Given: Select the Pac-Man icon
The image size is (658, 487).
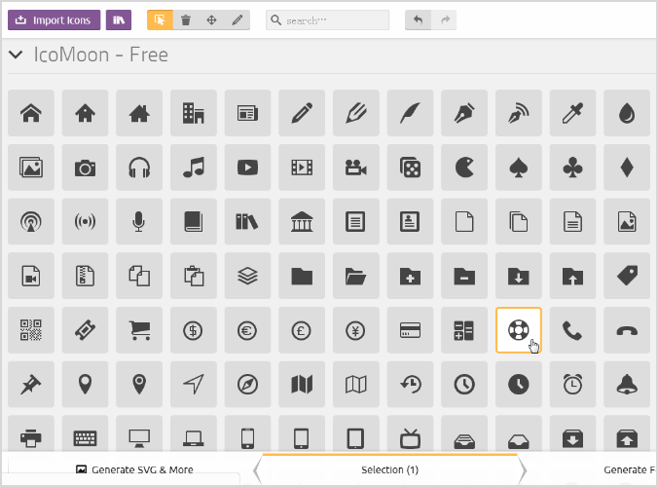Looking at the screenshot, I should (464, 168).
